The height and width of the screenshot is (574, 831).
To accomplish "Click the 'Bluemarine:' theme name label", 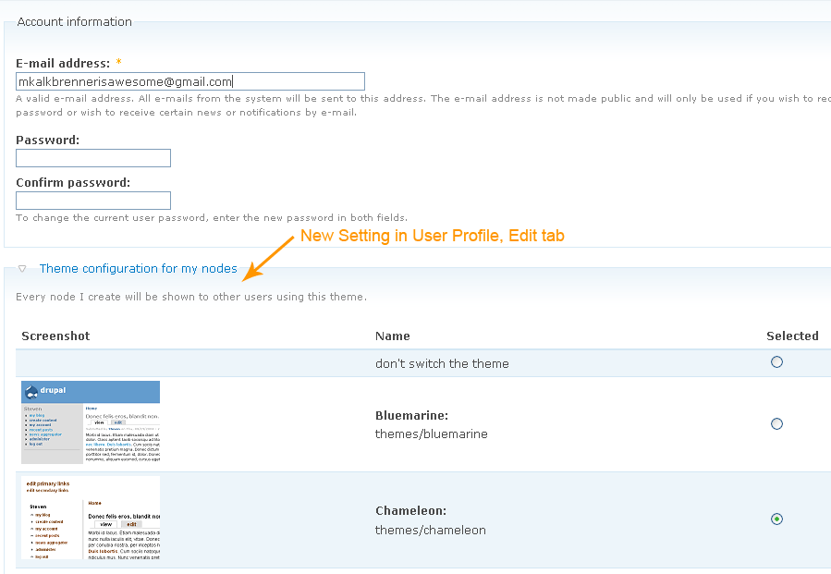I will 410,416.
